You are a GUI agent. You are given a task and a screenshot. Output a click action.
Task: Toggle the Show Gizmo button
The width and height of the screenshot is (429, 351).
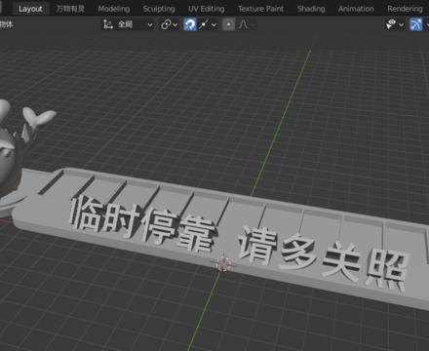[x=416, y=24]
